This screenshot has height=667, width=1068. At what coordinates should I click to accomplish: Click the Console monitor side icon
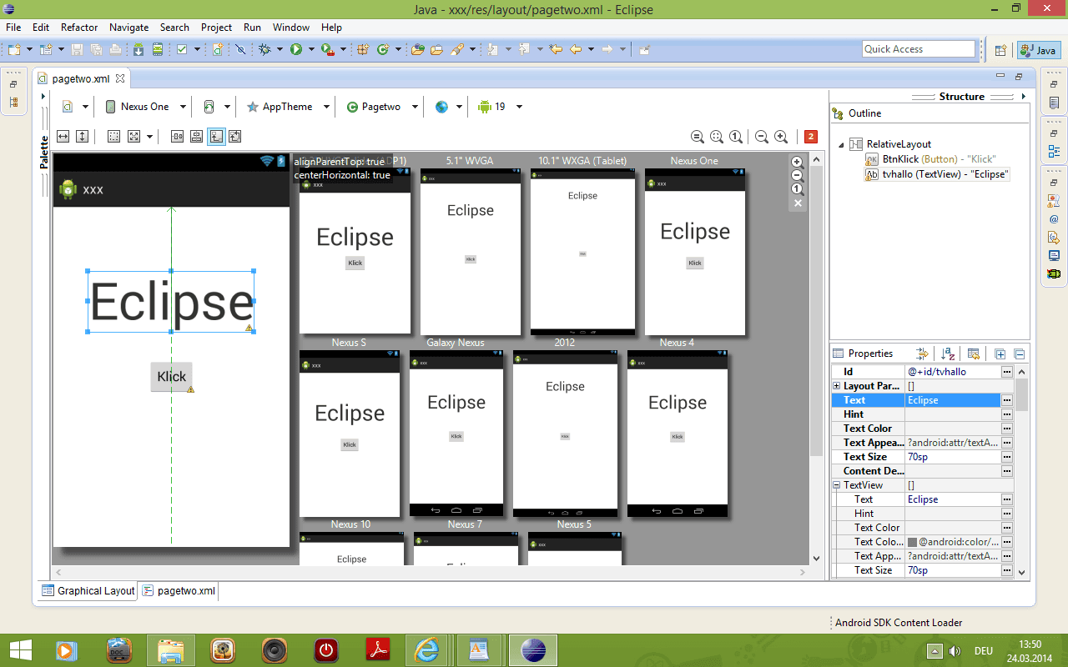pos(1054,255)
